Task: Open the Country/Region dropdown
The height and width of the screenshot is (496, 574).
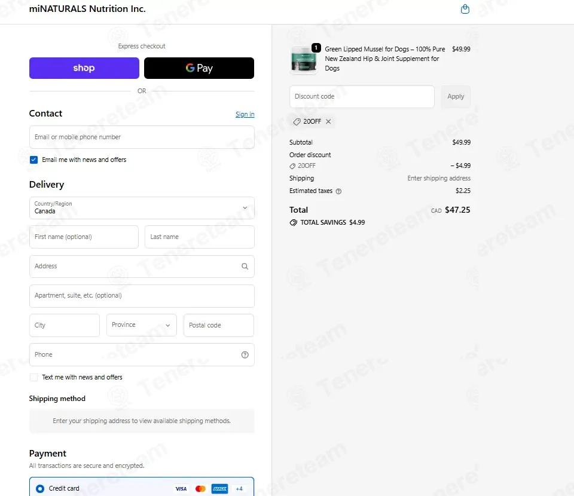Action: pos(142,208)
